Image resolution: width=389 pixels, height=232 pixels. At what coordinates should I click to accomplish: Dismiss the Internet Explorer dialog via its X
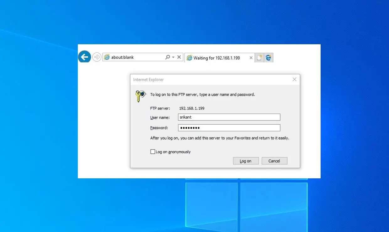pyautogui.click(x=294, y=79)
